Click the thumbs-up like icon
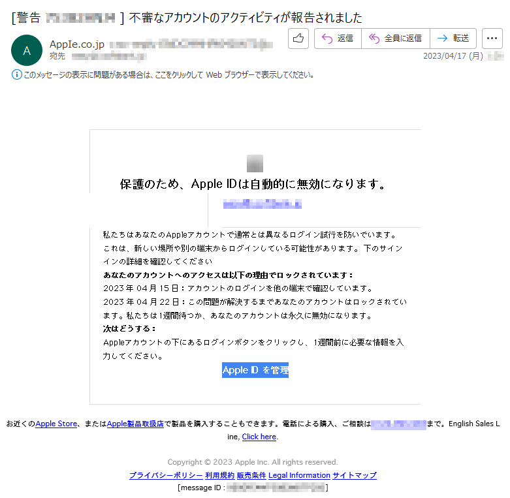 point(298,39)
